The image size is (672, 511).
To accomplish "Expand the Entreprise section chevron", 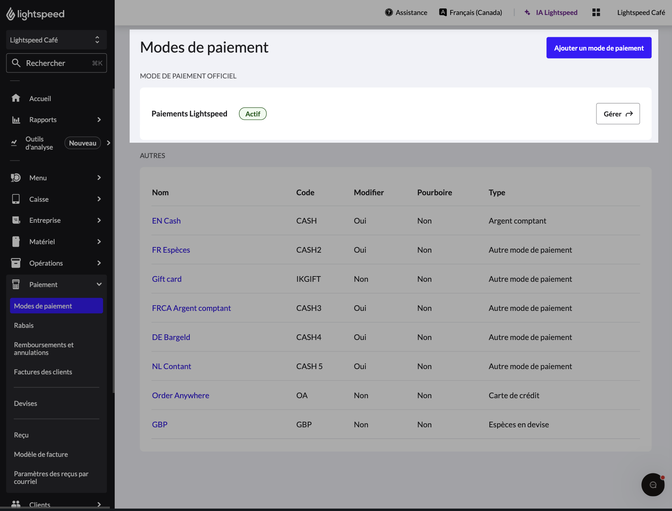I will pos(99,220).
